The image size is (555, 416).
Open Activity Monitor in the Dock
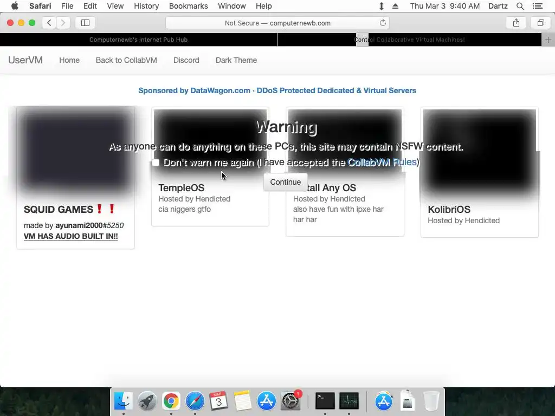[349, 401]
